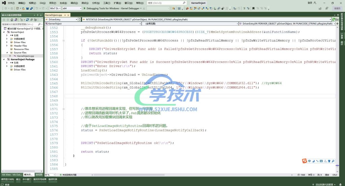This screenshot has width=345, height=186.
Task: Click the Save All toolbar icon
Action: click(31, 8)
